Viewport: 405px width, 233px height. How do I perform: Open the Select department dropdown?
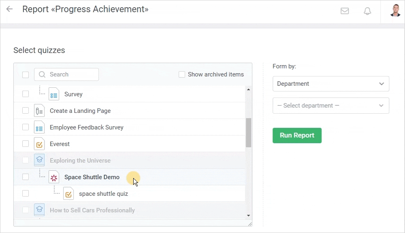coord(330,106)
